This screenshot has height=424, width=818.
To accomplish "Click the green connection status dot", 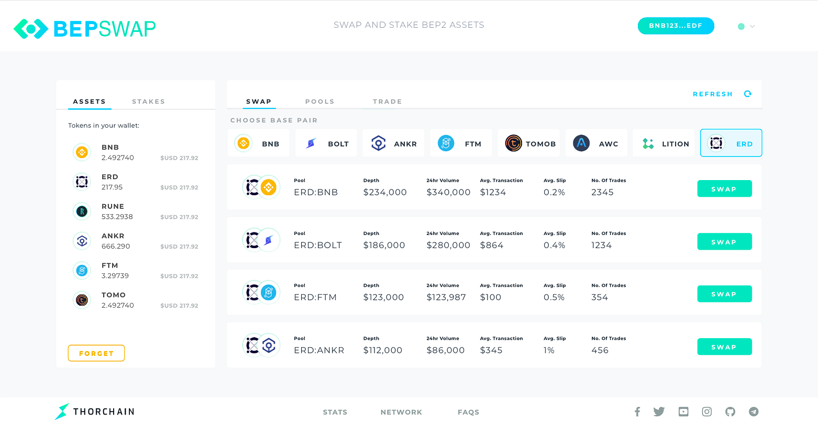I will (x=741, y=26).
